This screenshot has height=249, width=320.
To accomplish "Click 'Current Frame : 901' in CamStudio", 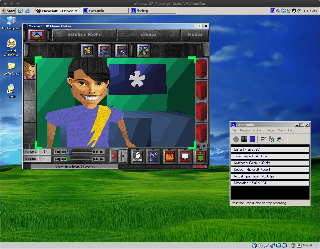I will pos(270,150).
